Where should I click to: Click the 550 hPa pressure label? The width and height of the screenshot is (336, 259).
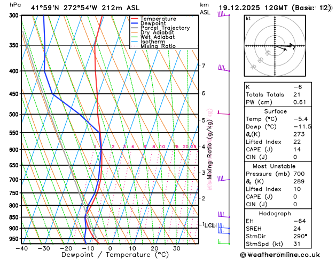coord(15,133)
